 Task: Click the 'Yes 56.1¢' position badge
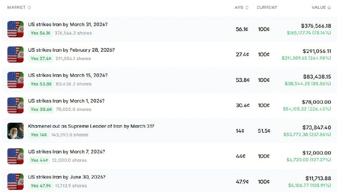[40, 33]
